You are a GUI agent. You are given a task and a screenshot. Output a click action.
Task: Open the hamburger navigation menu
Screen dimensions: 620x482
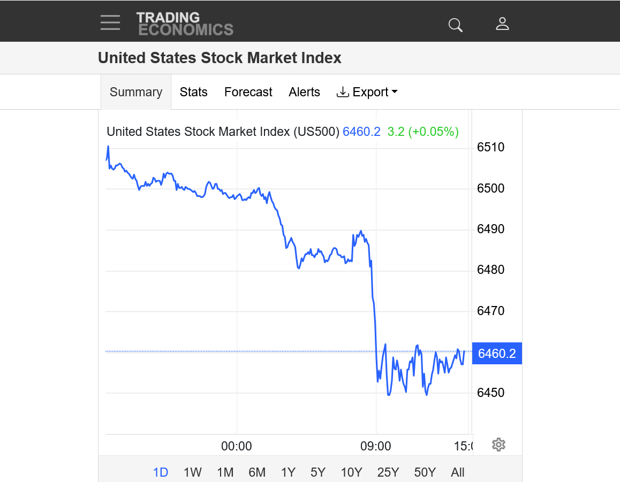point(110,22)
